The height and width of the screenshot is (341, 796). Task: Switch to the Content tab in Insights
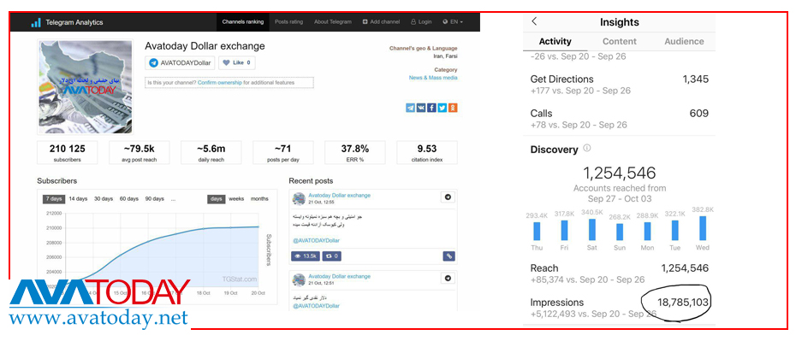point(620,42)
